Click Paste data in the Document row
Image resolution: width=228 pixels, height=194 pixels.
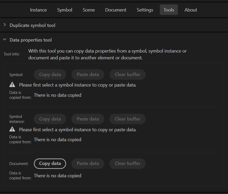(x=88, y=164)
